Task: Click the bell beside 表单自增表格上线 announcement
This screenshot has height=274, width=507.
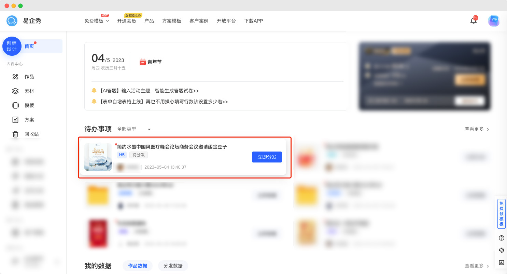Action: click(x=94, y=101)
